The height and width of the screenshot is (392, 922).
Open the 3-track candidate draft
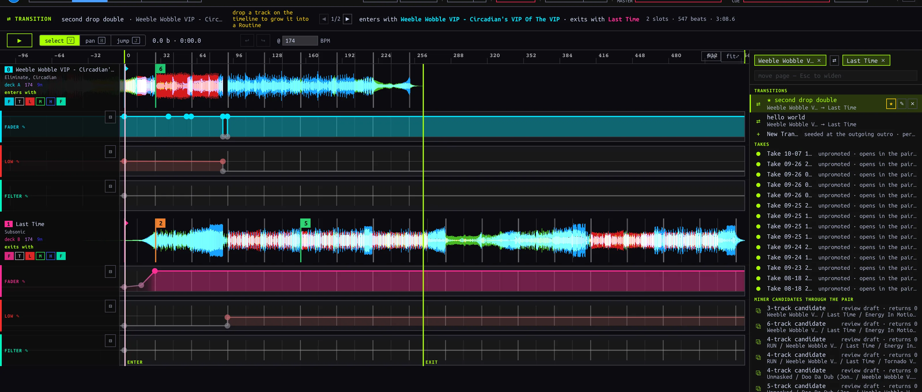point(835,311)
